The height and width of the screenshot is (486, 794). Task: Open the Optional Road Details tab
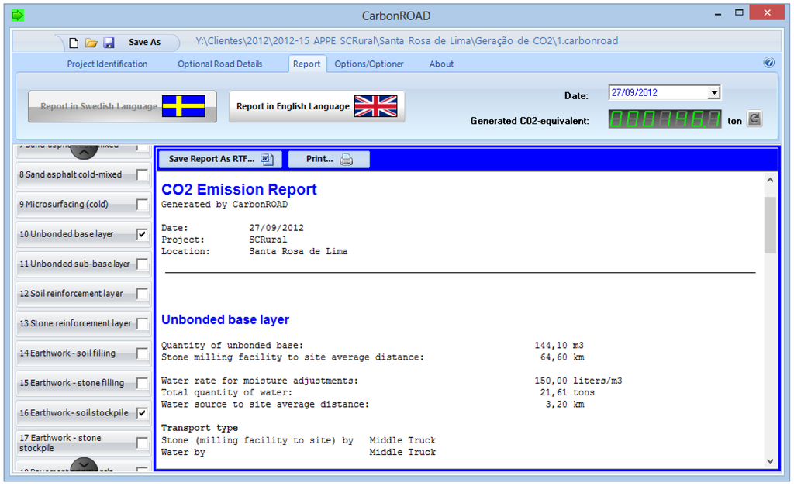pyautogui.click(x=220, y=64)
